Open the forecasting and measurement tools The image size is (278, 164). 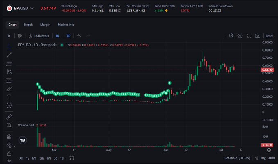(9, 81)
